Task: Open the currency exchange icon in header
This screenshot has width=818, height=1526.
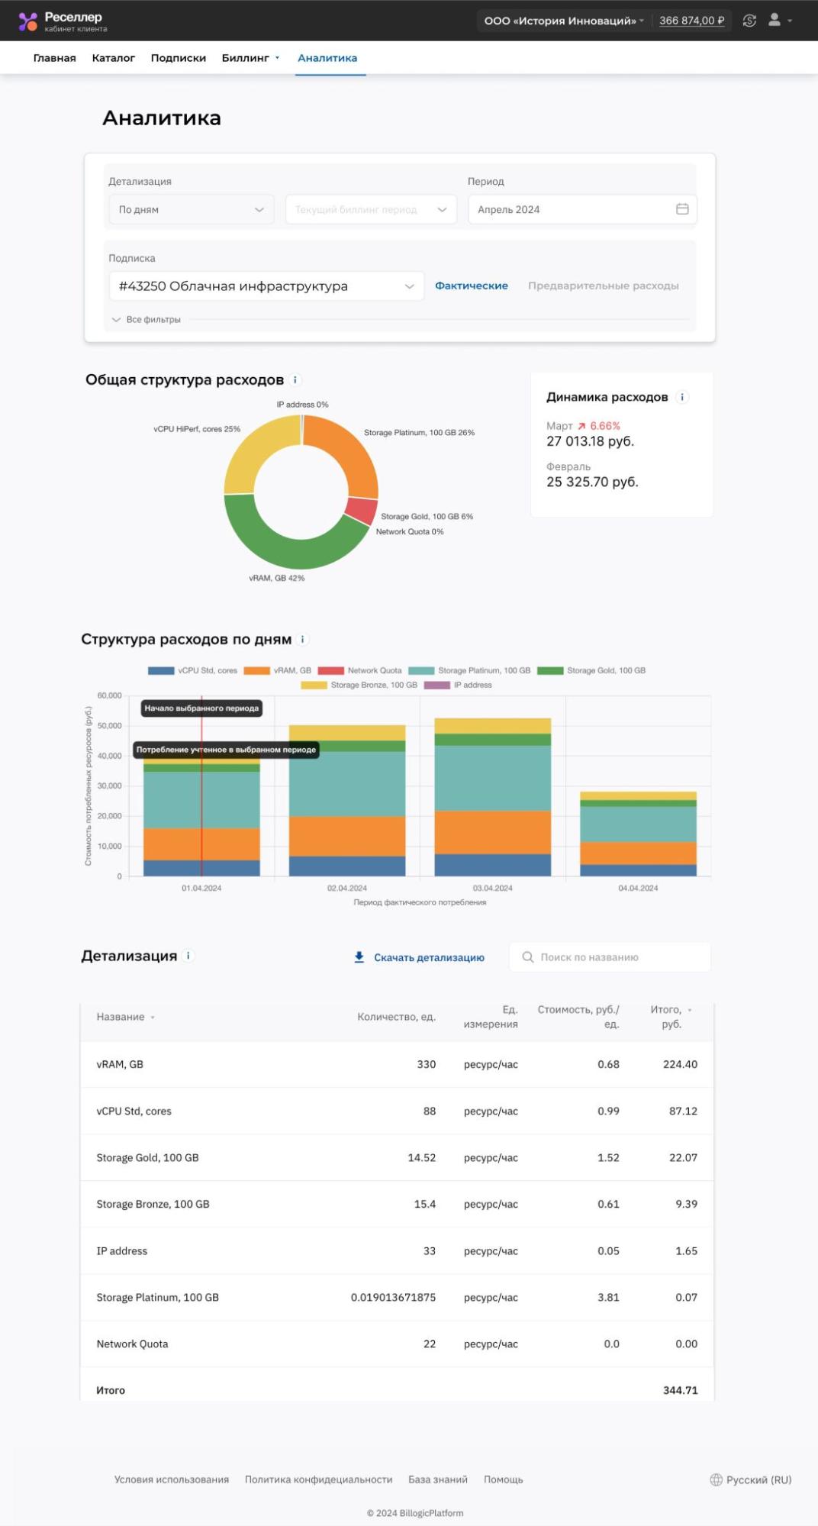Action: tap(749, 21)
